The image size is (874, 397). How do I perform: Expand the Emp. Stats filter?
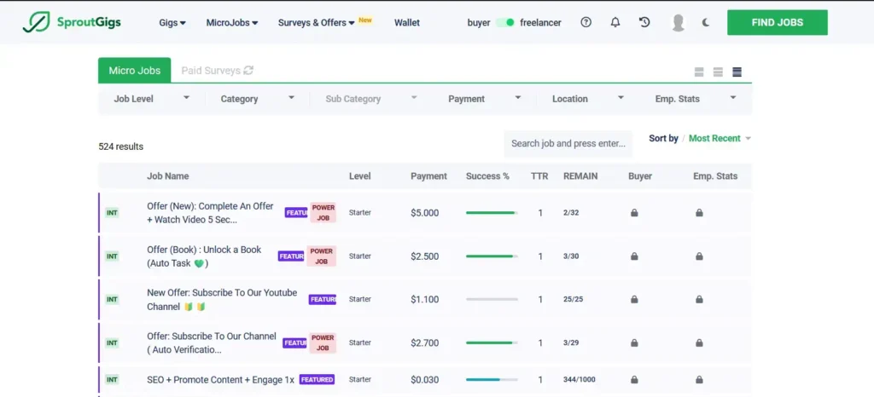click(695, 99)
